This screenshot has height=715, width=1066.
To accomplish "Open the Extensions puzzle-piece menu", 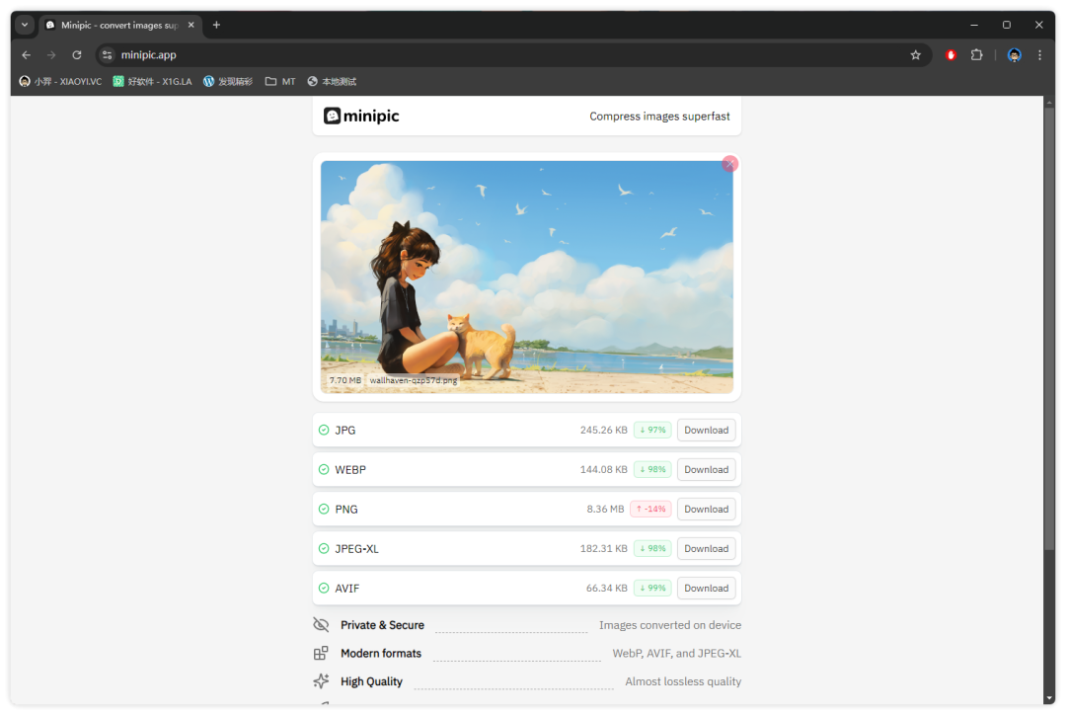I will pos(977,55).
